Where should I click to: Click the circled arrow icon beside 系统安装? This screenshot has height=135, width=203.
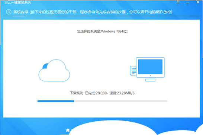coord(9,12)
